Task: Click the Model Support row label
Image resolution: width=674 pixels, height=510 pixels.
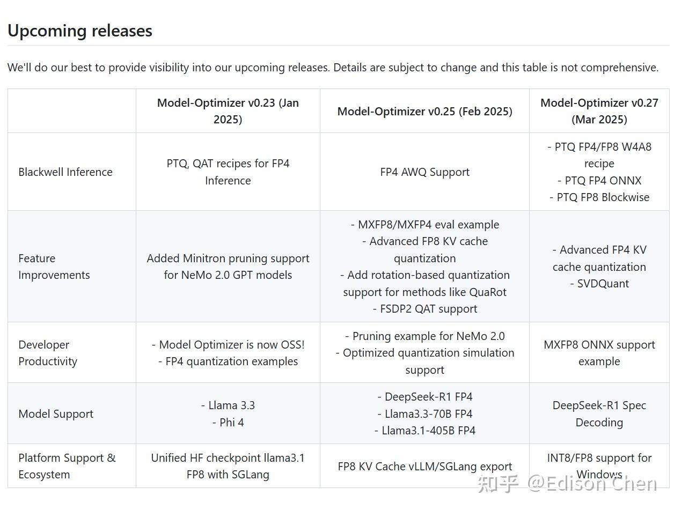Action: coord(56,414)
